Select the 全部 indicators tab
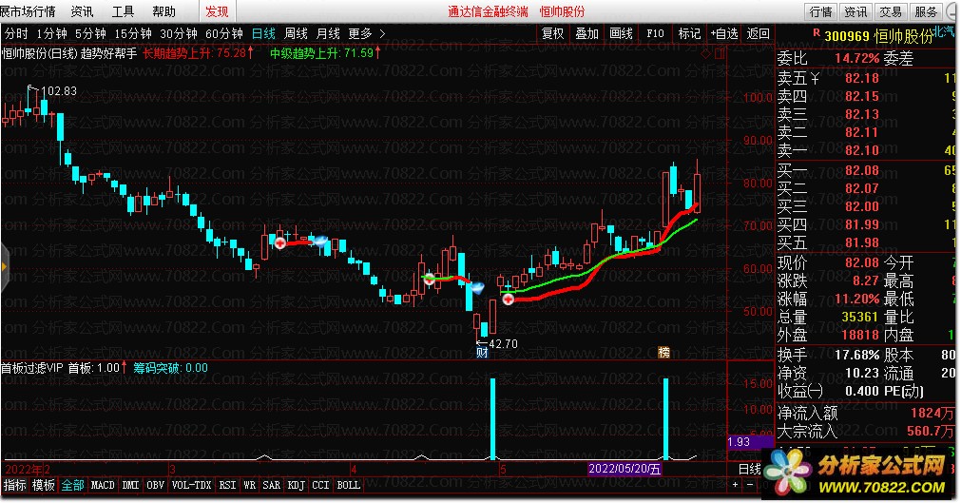The width and height of the screenshot is (961, 503). click(72, 485)
